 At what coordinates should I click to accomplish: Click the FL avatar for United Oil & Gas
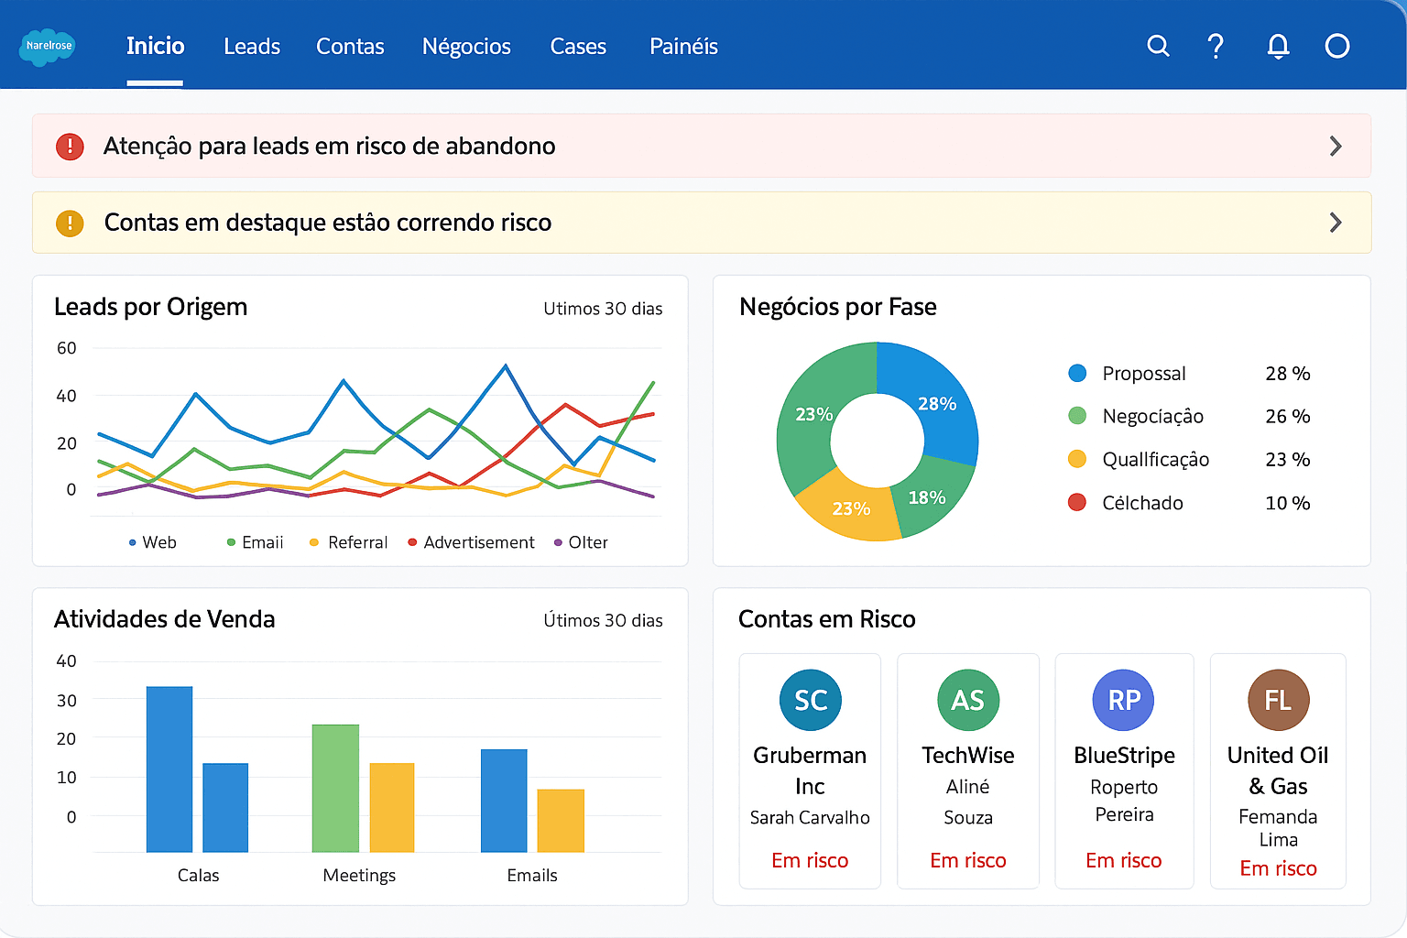[x=1278, y=700]
